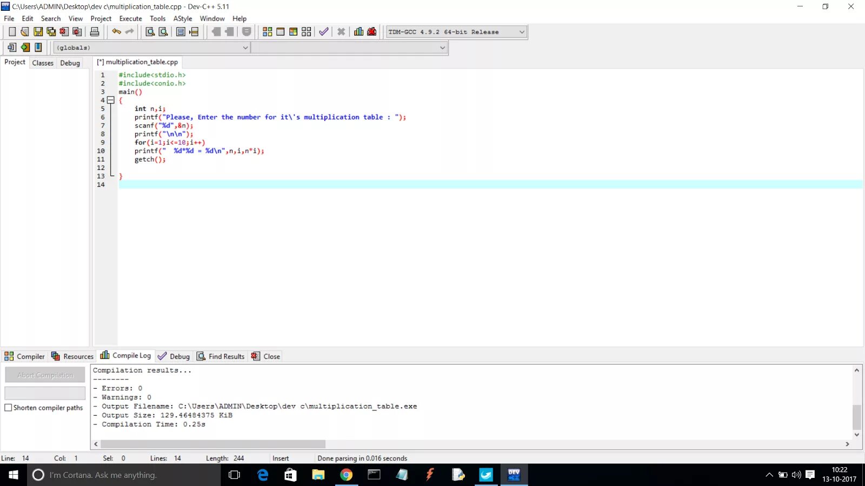Click the Goto Line toolbar icon
Image resolution: width=865 pixels, height=486 pixels.
[x=194, y=32]
